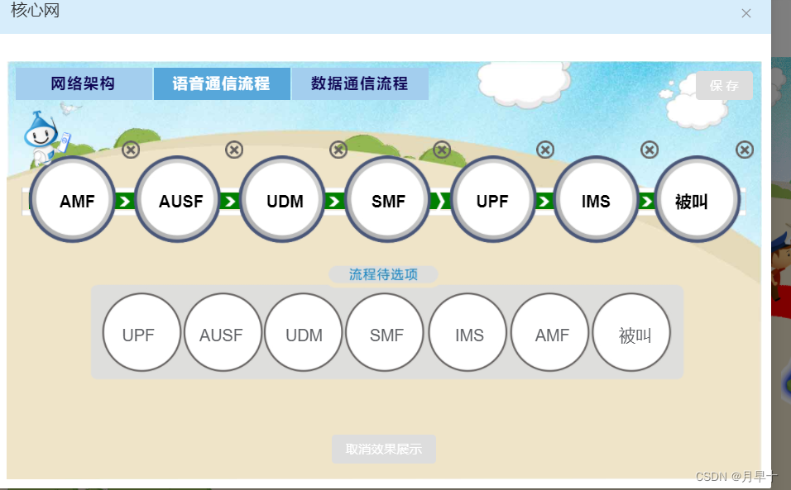The image size is (791, 490).
Task: Remove the 被叫 node using its delete icon
Action: (x=744, y=150)
